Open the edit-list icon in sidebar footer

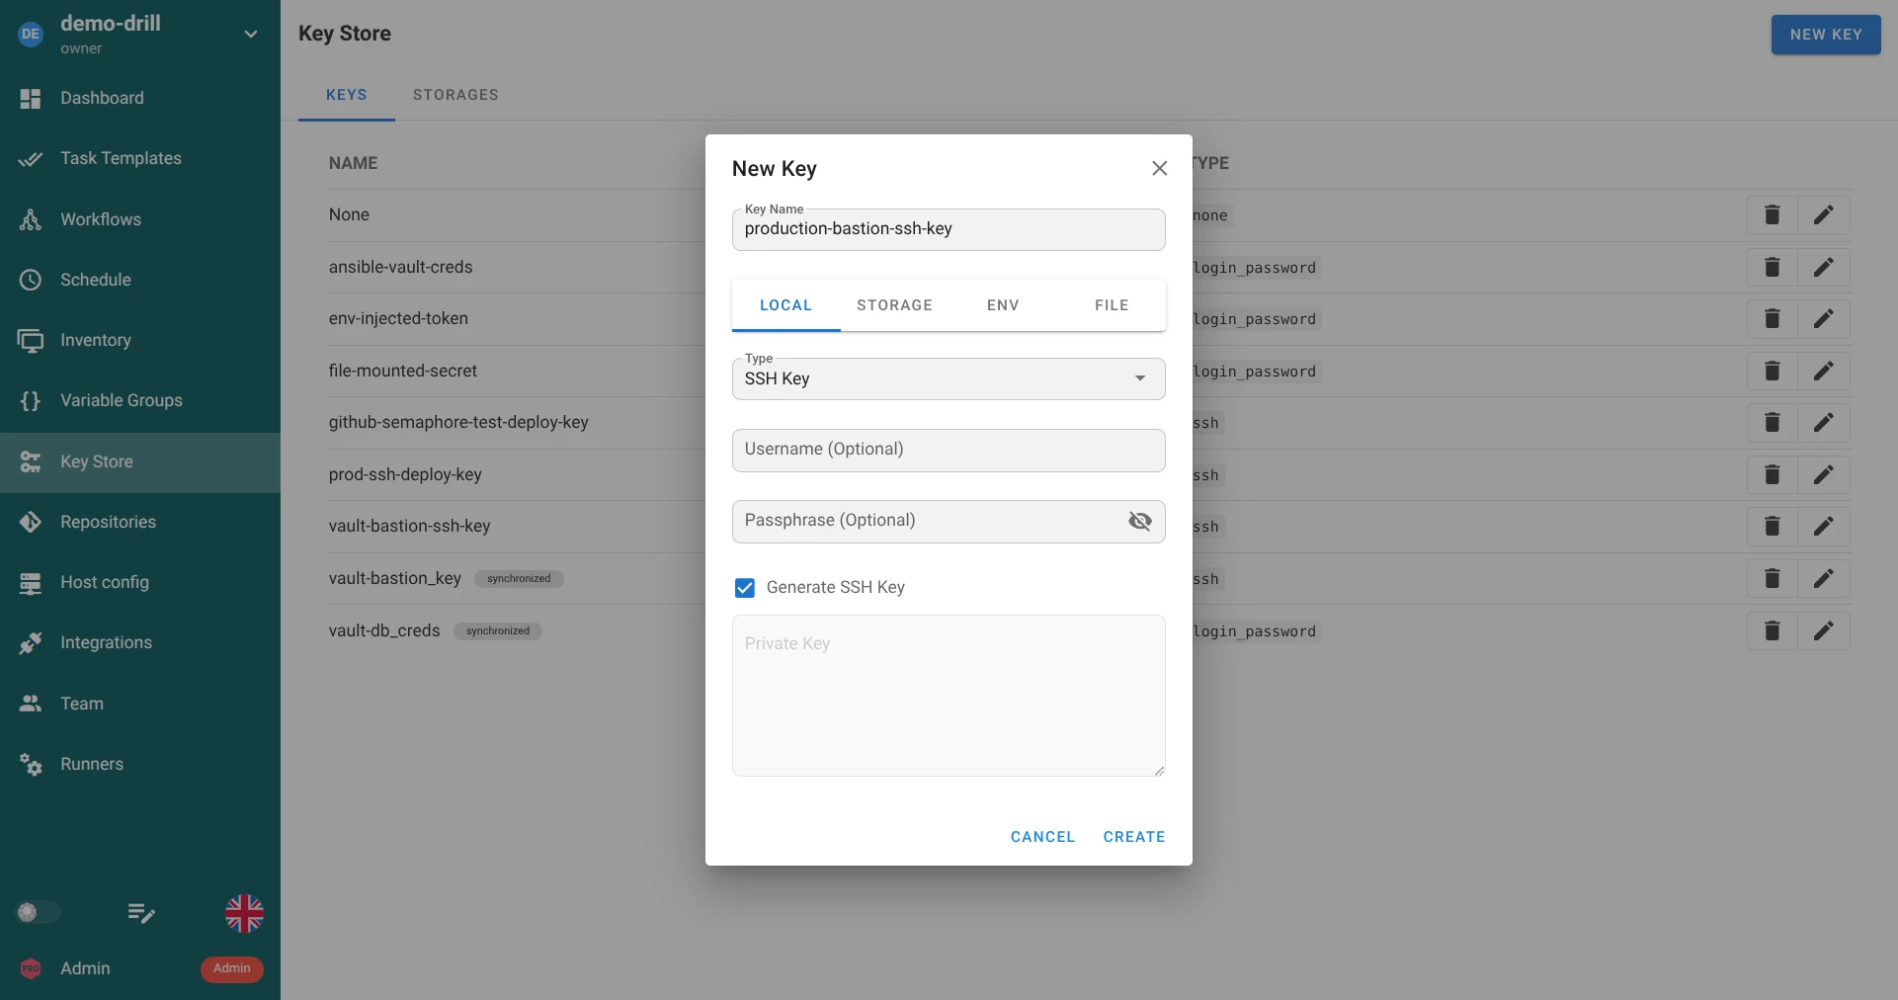141,913
